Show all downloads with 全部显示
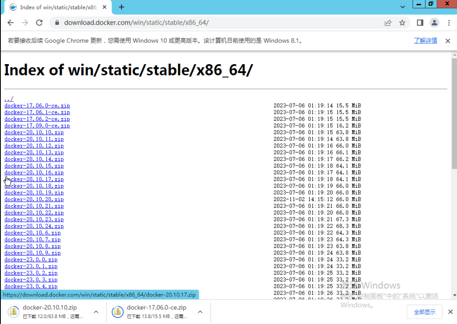 425,312
